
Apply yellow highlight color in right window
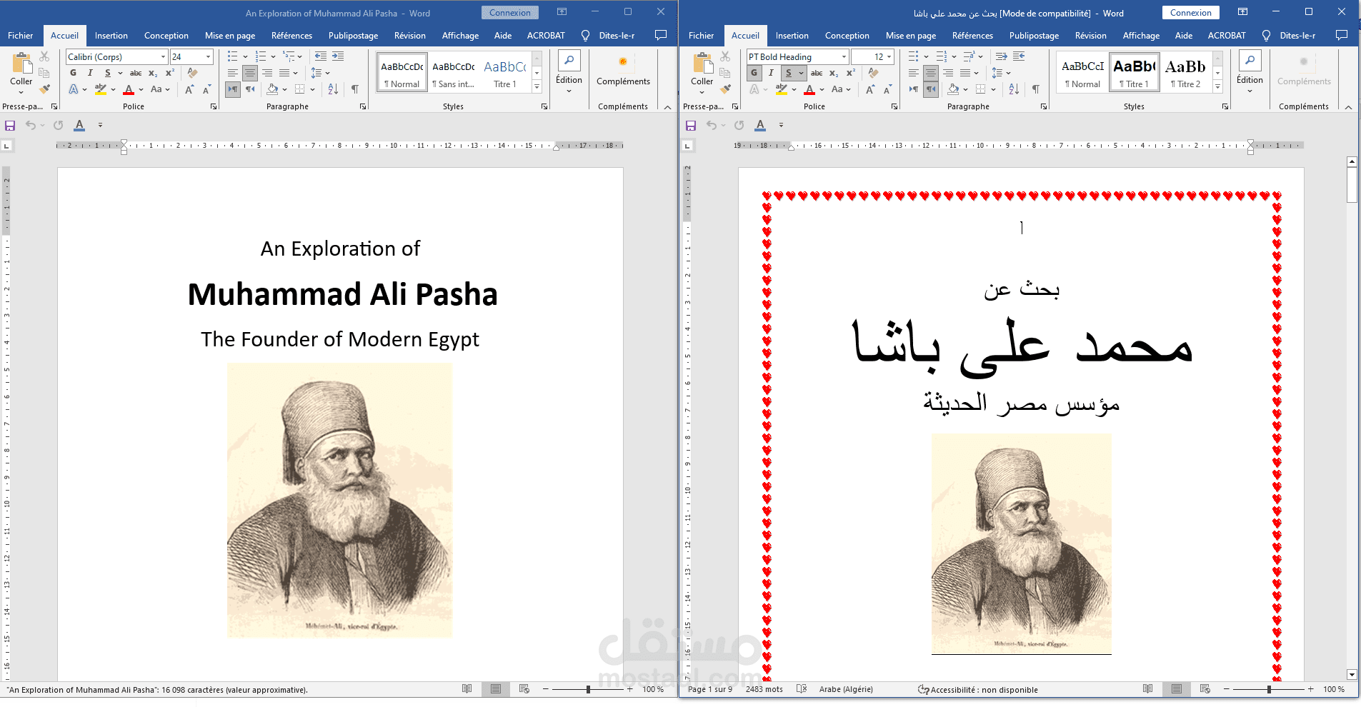[x=782, y=89]
